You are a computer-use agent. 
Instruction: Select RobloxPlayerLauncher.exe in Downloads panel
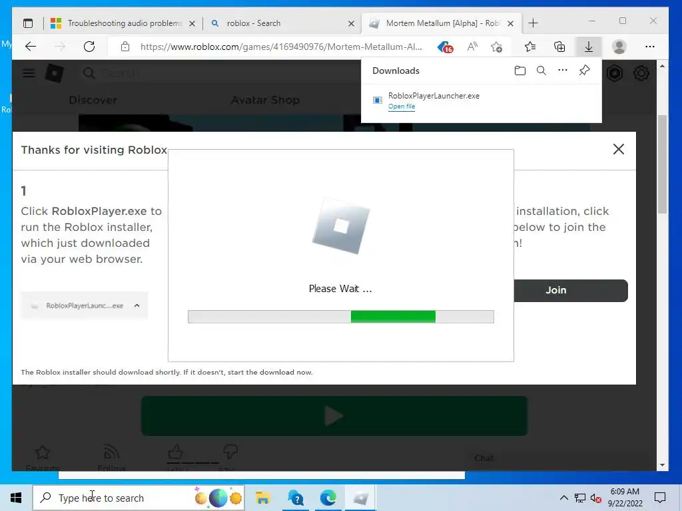pyautogui.click(x=434, y=96)
